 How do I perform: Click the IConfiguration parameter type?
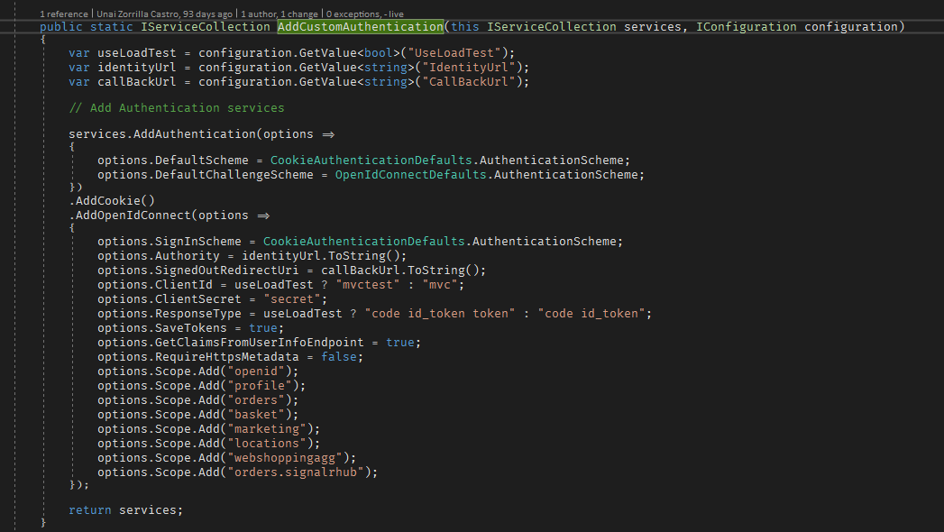[745, 26]
